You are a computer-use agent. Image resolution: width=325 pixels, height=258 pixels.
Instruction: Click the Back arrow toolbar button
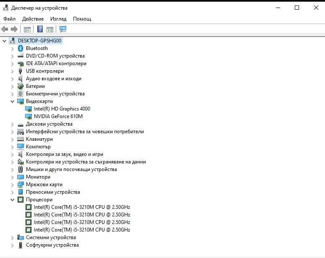click(5, 29)
